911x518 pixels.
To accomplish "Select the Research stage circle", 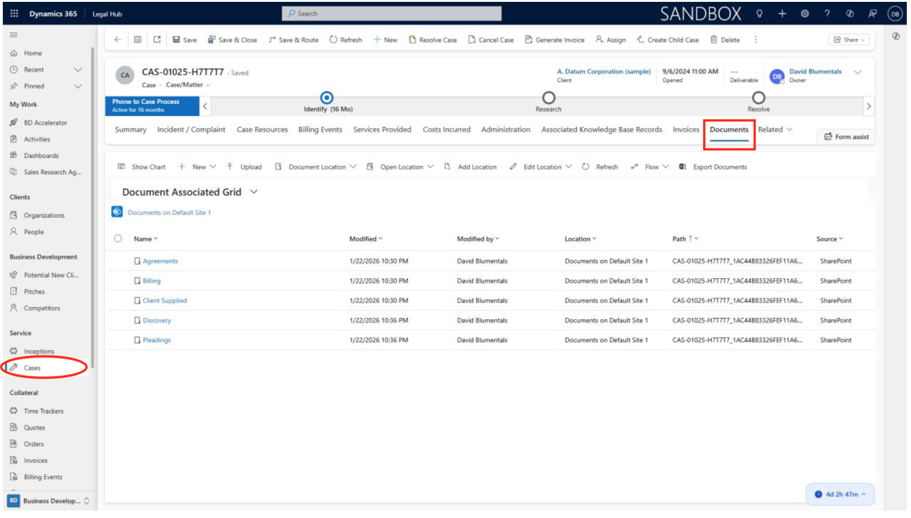I will coord(548,98).
